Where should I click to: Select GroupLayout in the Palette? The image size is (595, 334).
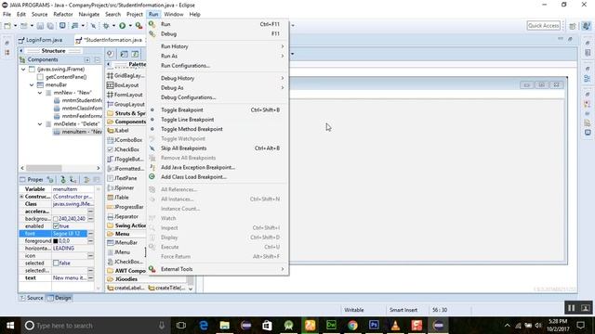(126, 104)
